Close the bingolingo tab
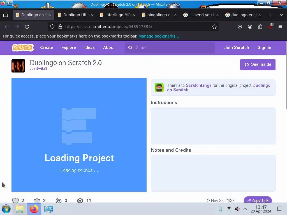Image resolution: width=287 pixels, height=215 pixels. tap(175, 15)
